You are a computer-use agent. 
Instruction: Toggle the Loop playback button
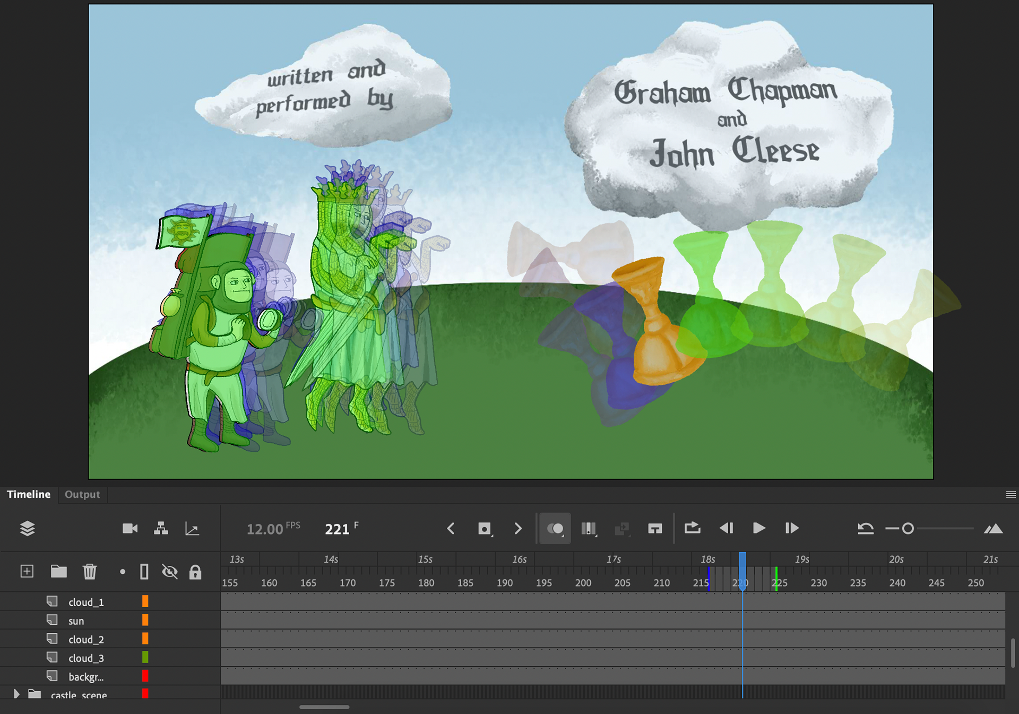coord(693,528)
